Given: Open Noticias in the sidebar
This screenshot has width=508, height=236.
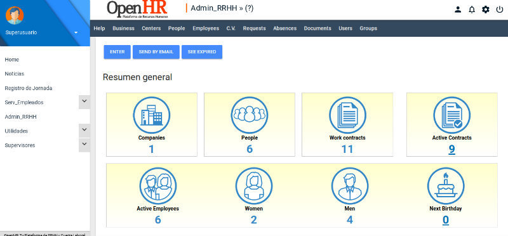Looking at the screenshot, I should point(14,74).
